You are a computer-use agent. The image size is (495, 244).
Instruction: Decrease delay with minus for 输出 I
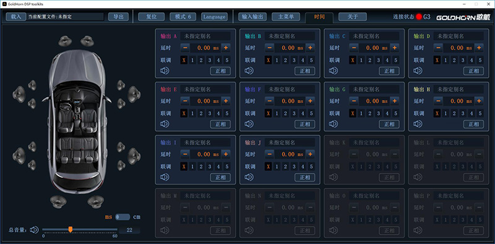pyautogui.click(x=185, y=154)
